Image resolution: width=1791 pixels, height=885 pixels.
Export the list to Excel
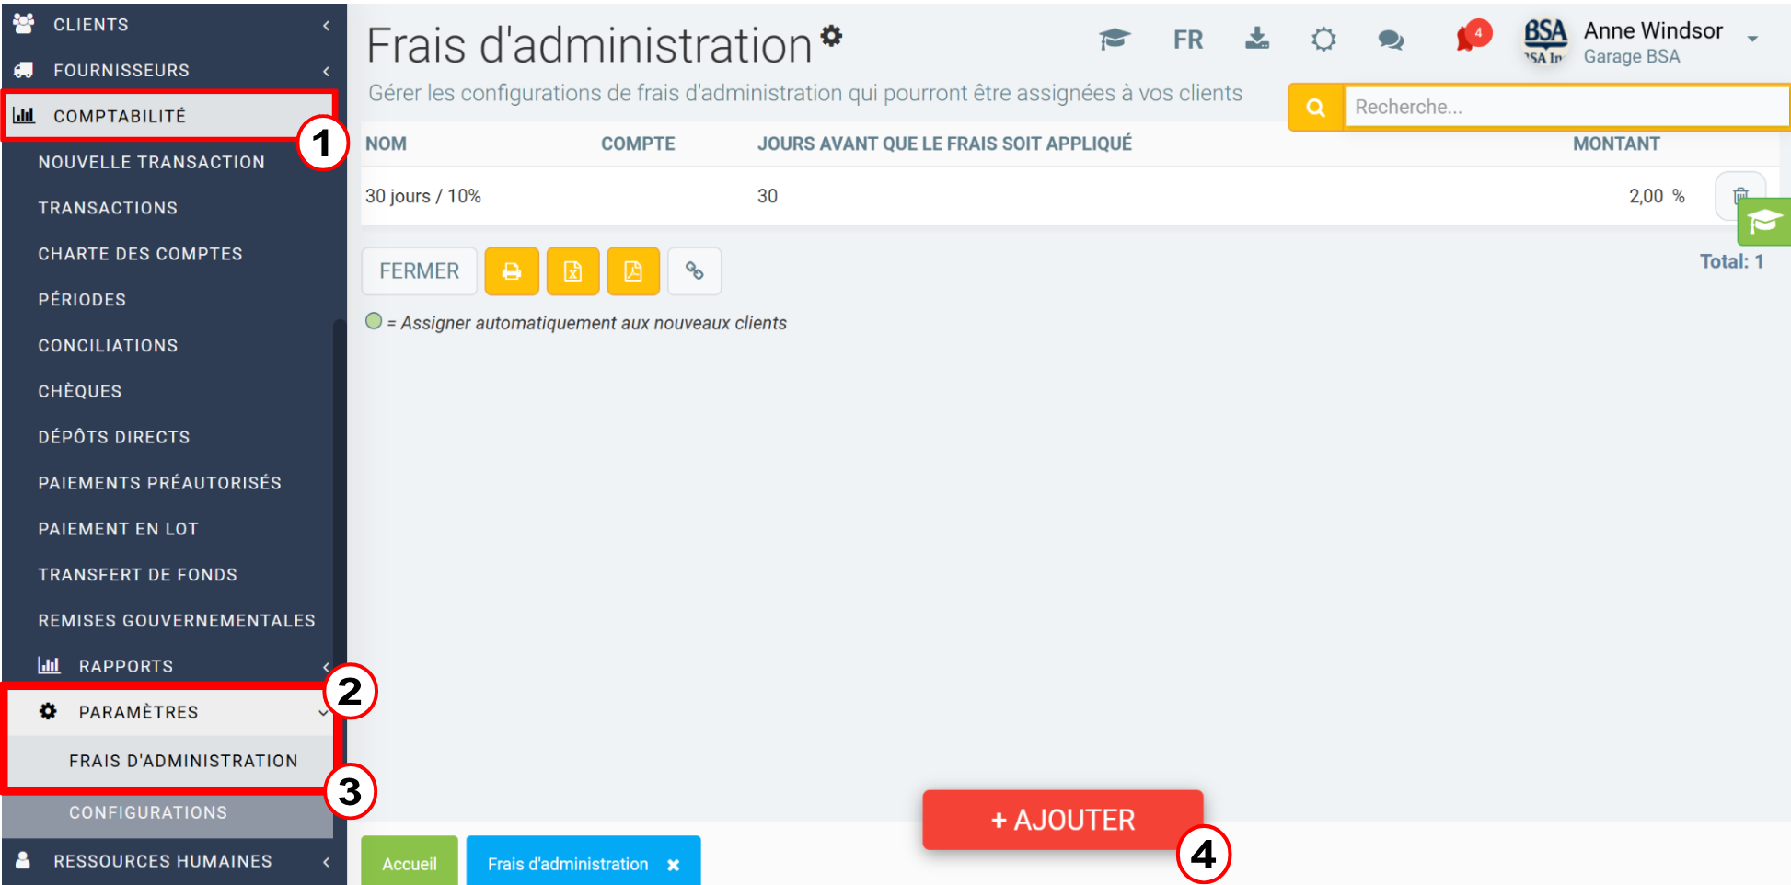(x=572, y=271)
